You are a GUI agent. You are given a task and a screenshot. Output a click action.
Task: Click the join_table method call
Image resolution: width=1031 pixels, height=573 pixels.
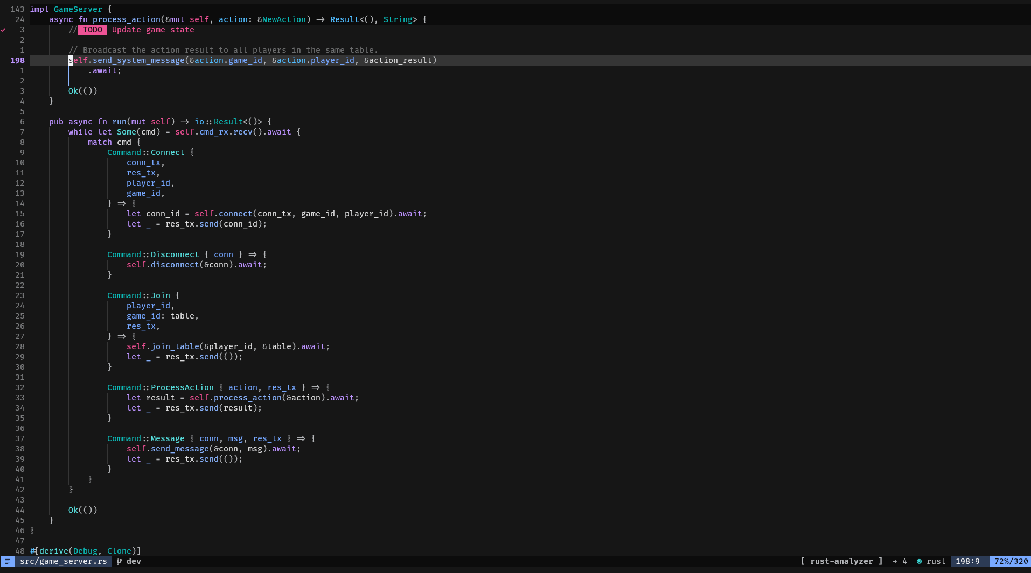click(175, 346)
